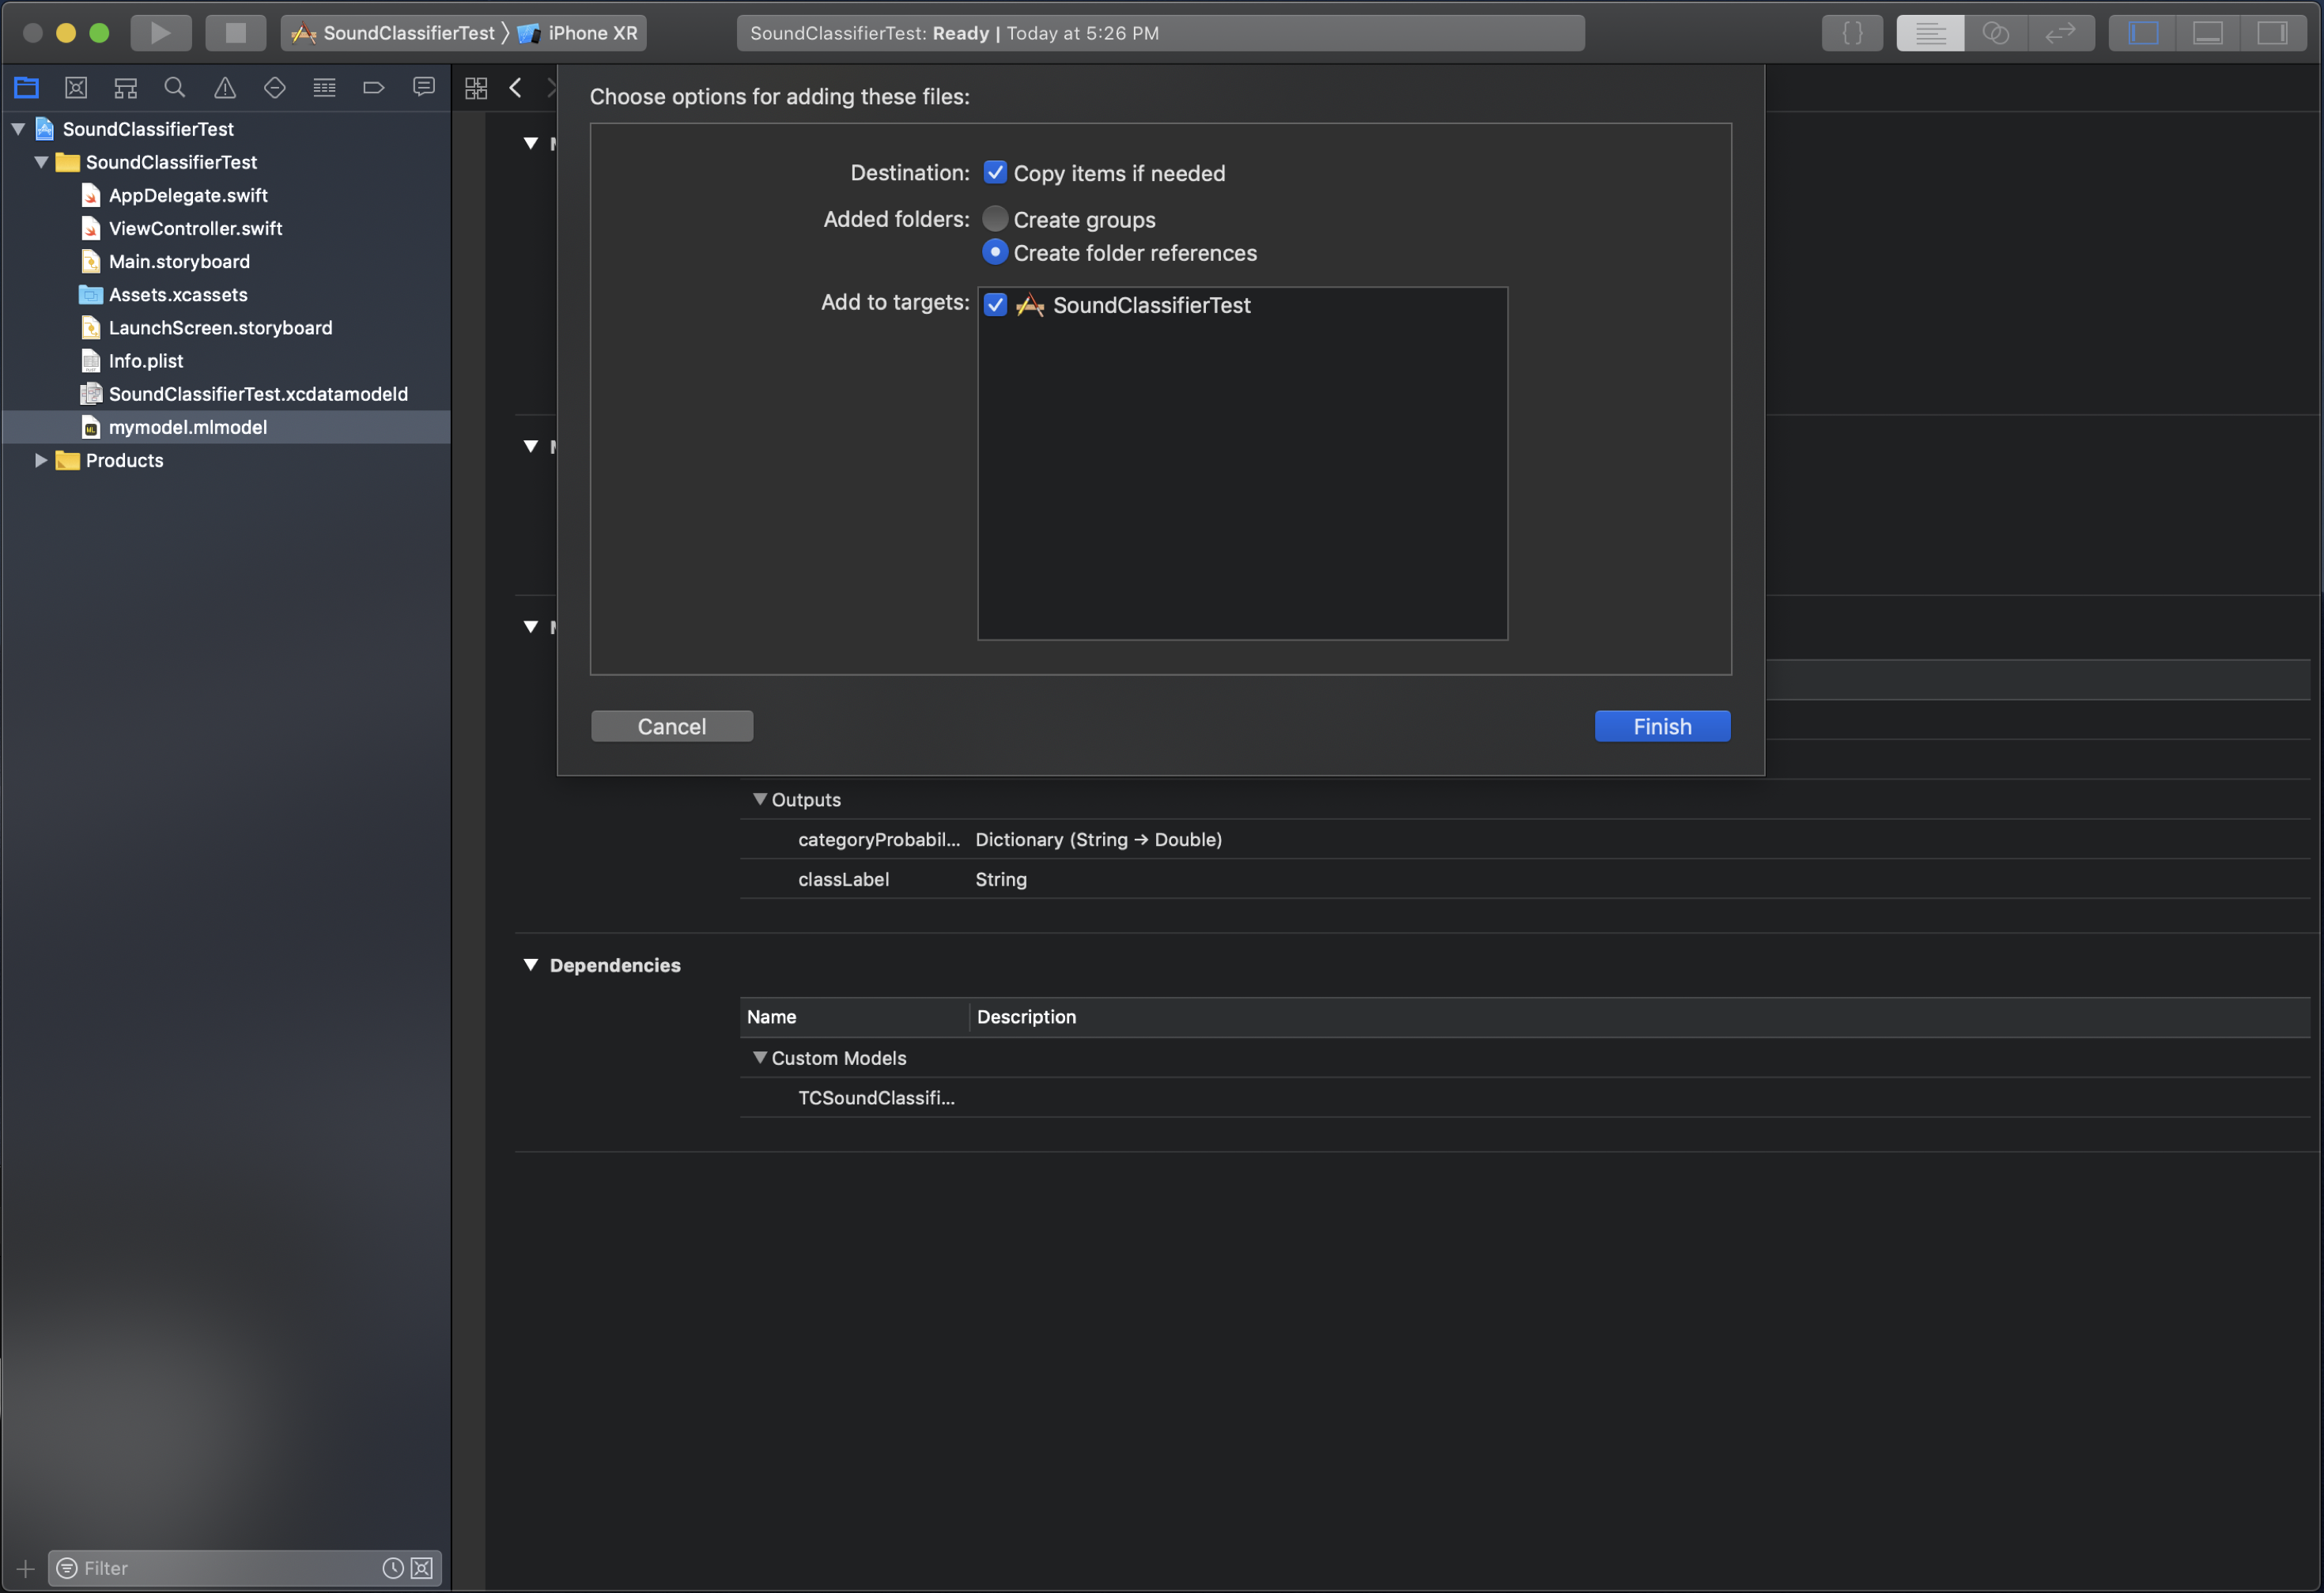Select Create folder references option
The image size is (2324, 1593).
point(995,252)
